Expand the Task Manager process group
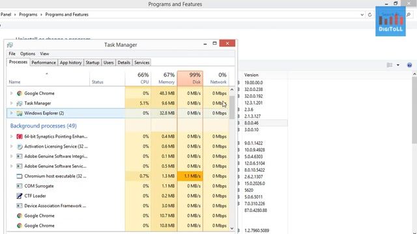The image size is (417, 234). click(12, 103)
